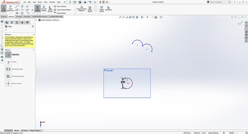Click Move Entities in ribbon
Viewport: 248px width, 134px height.
tap(60, 13)
